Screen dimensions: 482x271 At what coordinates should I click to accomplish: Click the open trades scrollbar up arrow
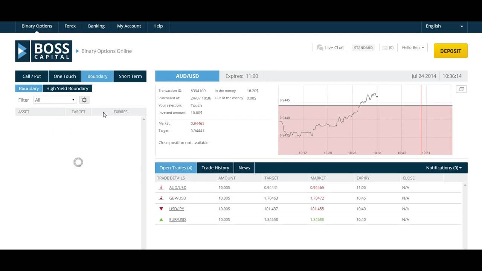pos(465,185)
